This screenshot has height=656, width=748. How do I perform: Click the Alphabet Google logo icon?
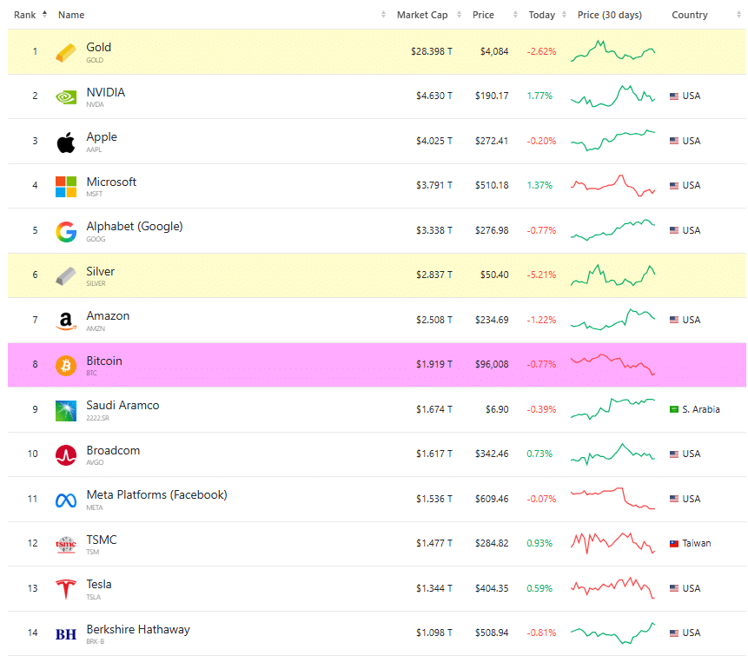(66, 231)
